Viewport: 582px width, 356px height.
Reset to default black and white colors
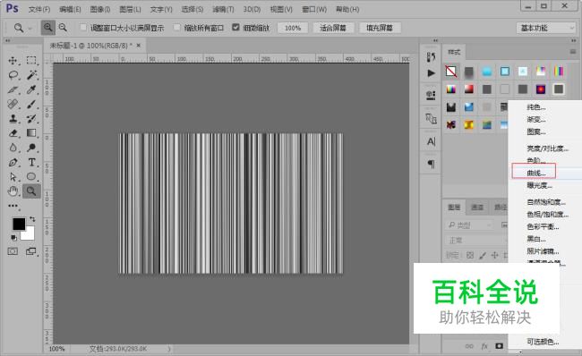coord(13,238)
